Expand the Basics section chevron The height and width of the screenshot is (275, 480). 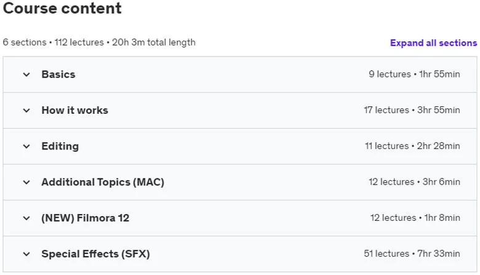(26, 74)
